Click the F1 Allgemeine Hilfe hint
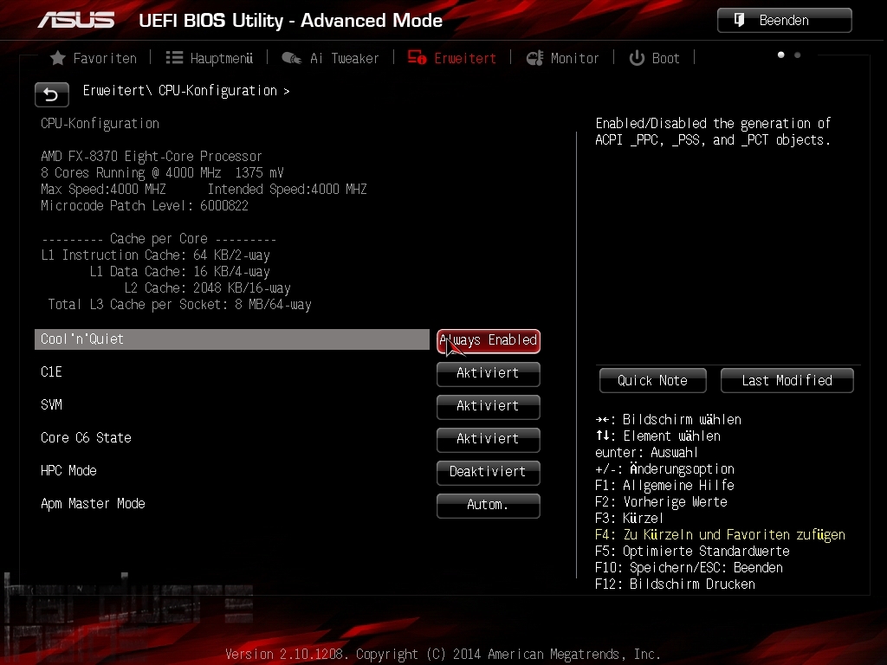887x665 pixels. pyautogui.click(x=664, y=486)
